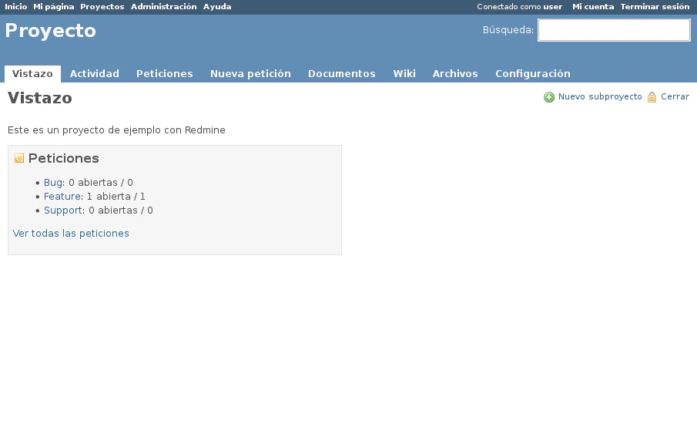Open the Actividad tab
Screen dimensions: 697x421
click(94, 74)
